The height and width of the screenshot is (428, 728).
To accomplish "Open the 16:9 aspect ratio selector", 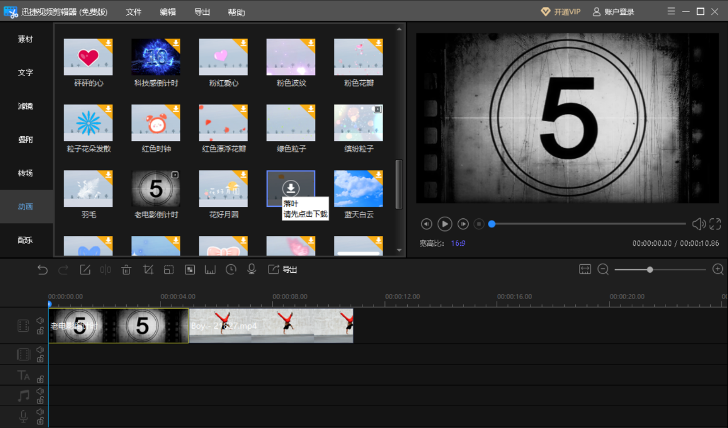I will click(x=458, y=244).
